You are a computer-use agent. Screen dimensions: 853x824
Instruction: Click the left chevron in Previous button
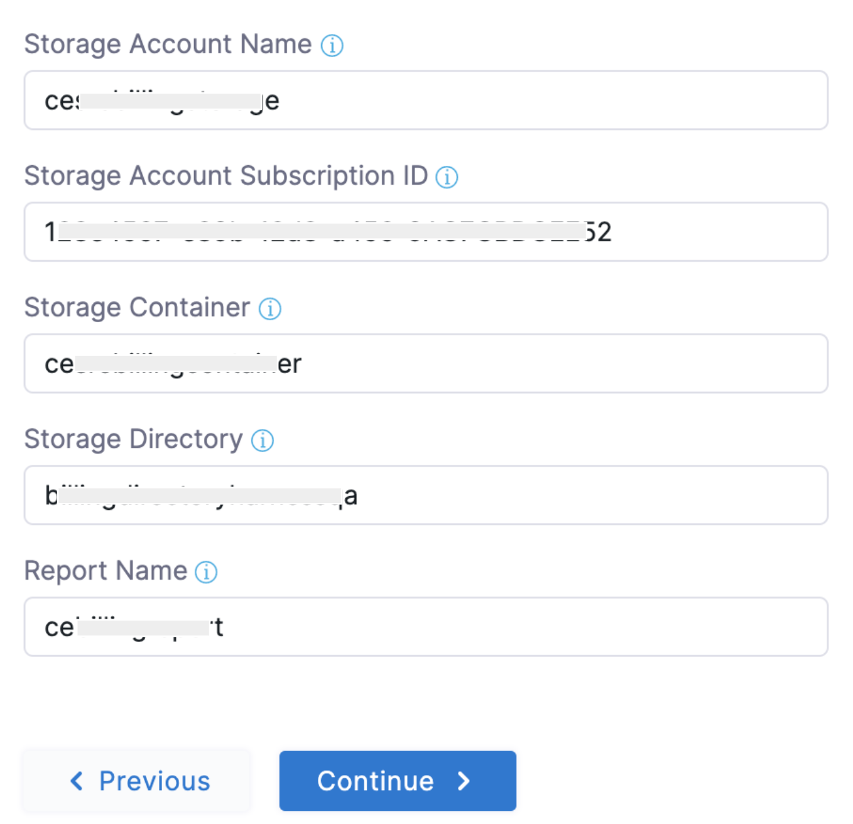click(x=77, y=781)
